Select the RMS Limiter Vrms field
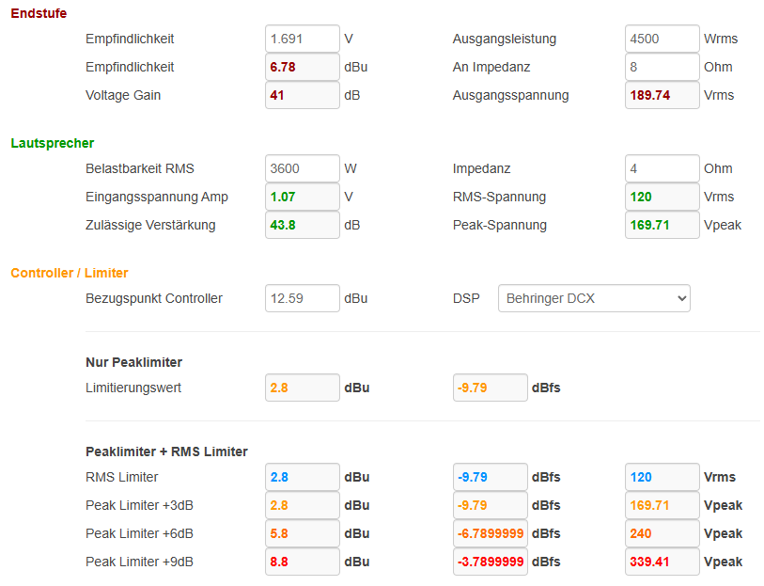Screen dimensions: 764x586 click(662, 477)
